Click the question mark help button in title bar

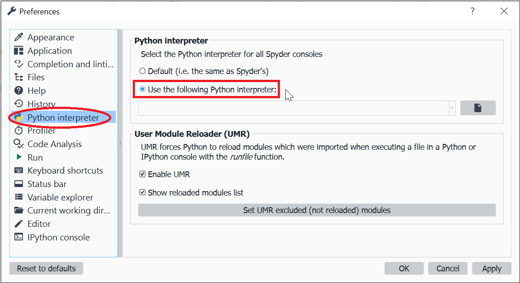(x=472, y=11)
